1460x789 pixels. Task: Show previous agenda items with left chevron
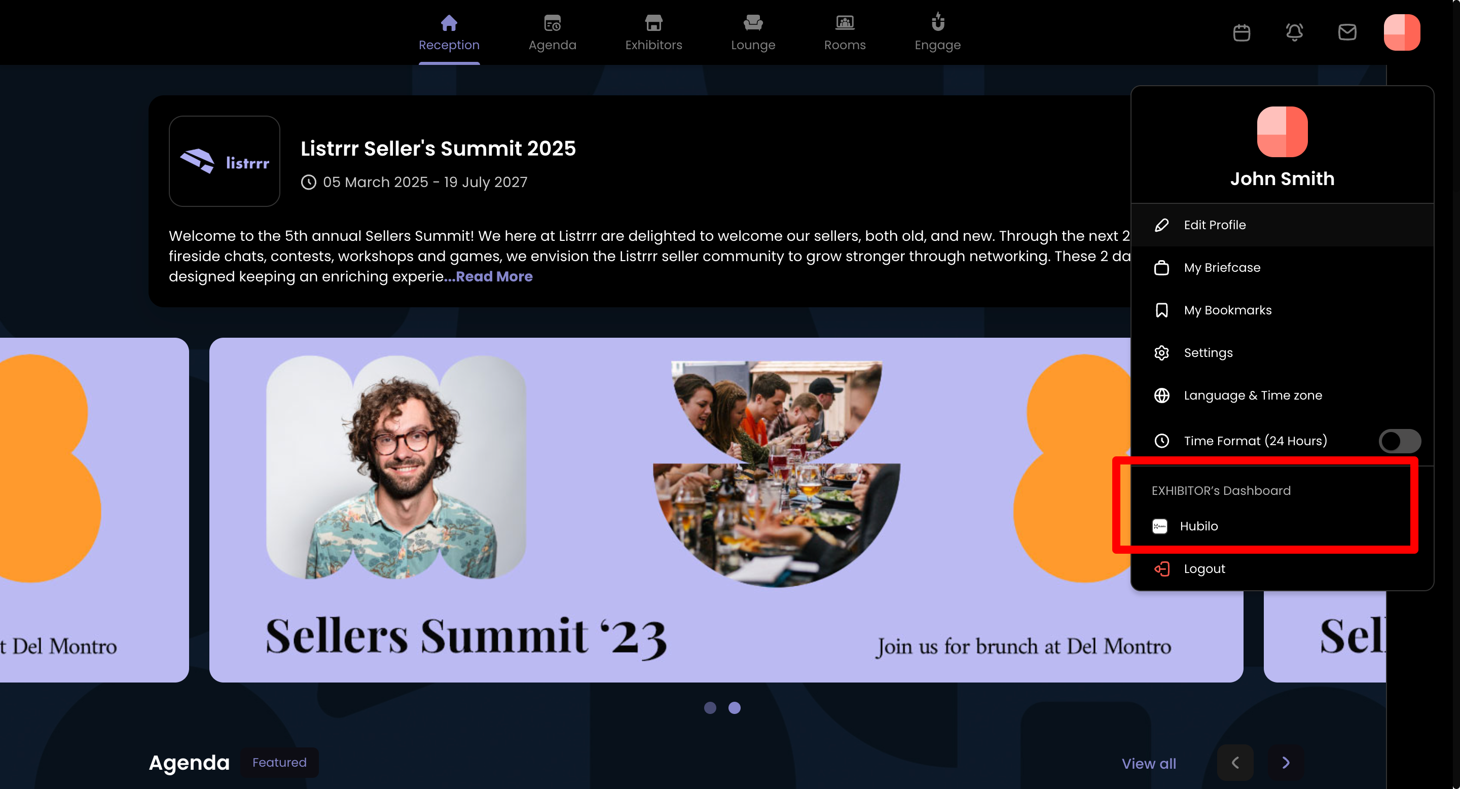click(x=1235, y=763)
